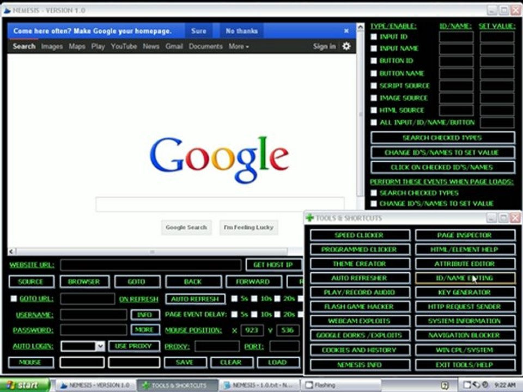This screenshot has width=523, height=392.
Task: Enable the Input ID checkbox
Action: 374,36
